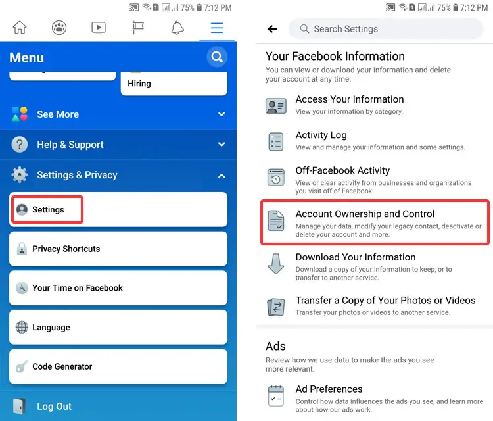Tap the magnifier in Search Settings
493x421 pixels.
[x=304, y=29]
